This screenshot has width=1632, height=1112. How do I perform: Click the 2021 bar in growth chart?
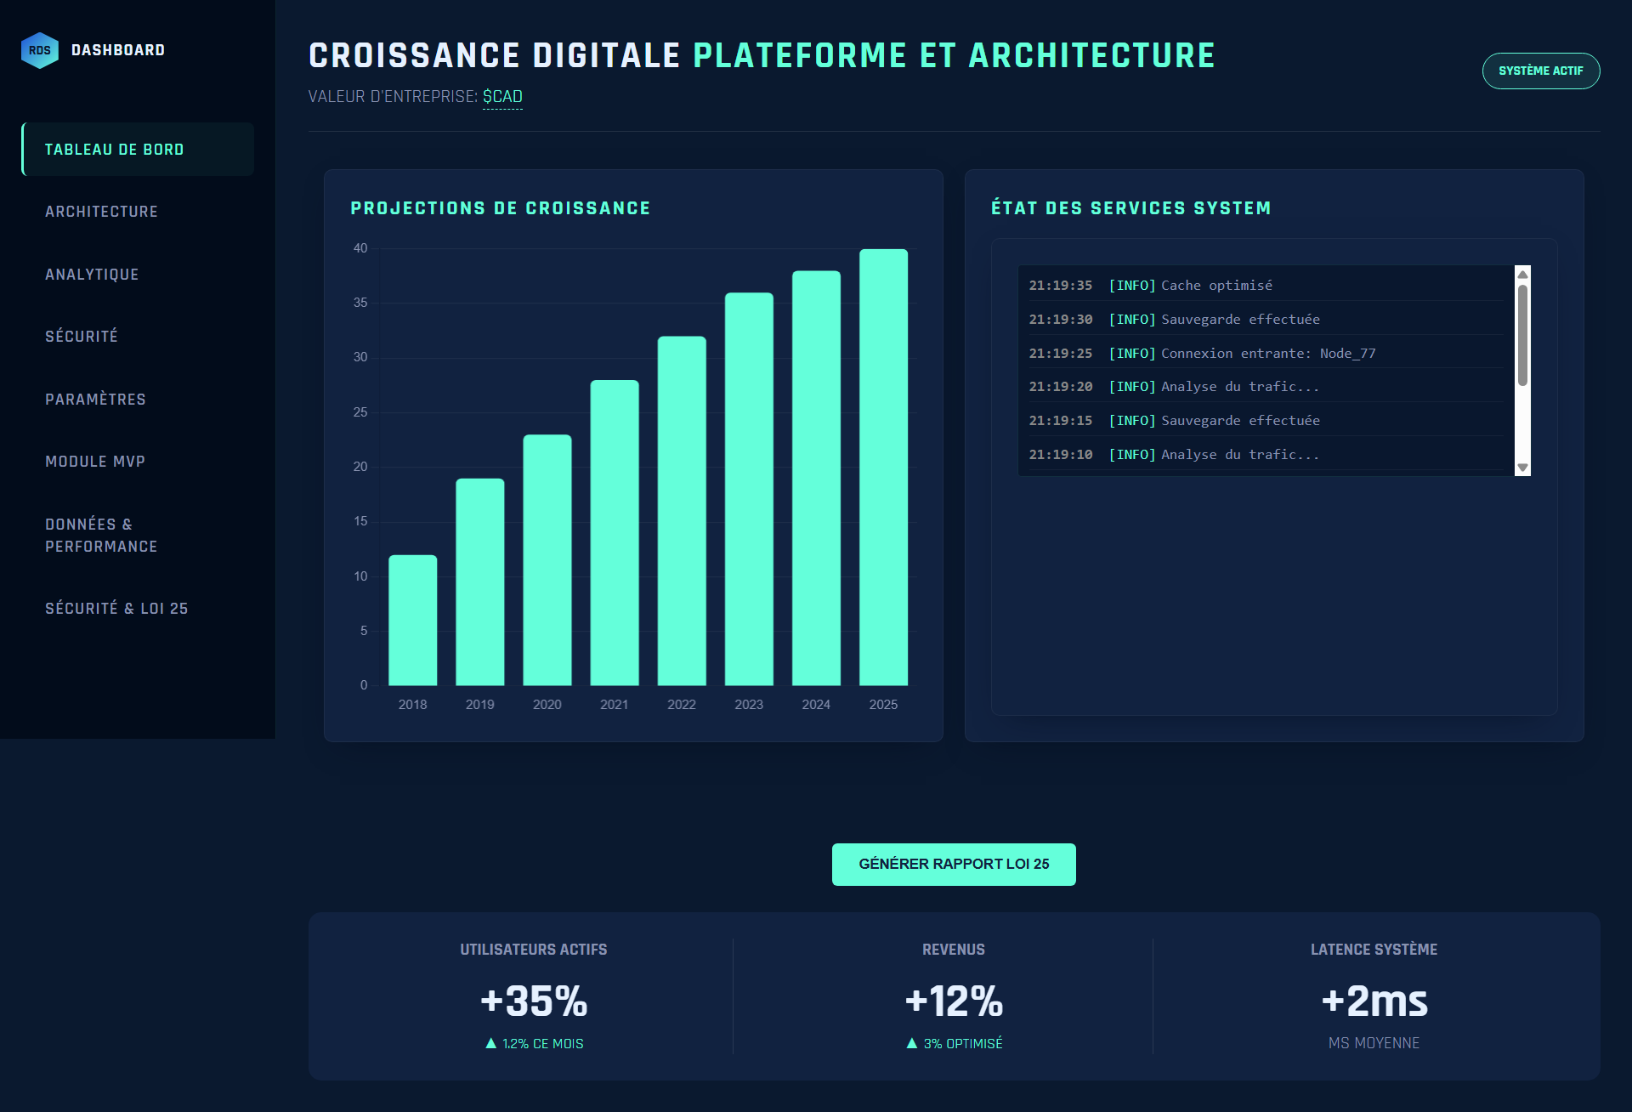[x=615, y=533]
